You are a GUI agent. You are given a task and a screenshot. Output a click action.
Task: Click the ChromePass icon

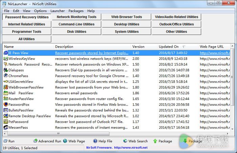6,76
